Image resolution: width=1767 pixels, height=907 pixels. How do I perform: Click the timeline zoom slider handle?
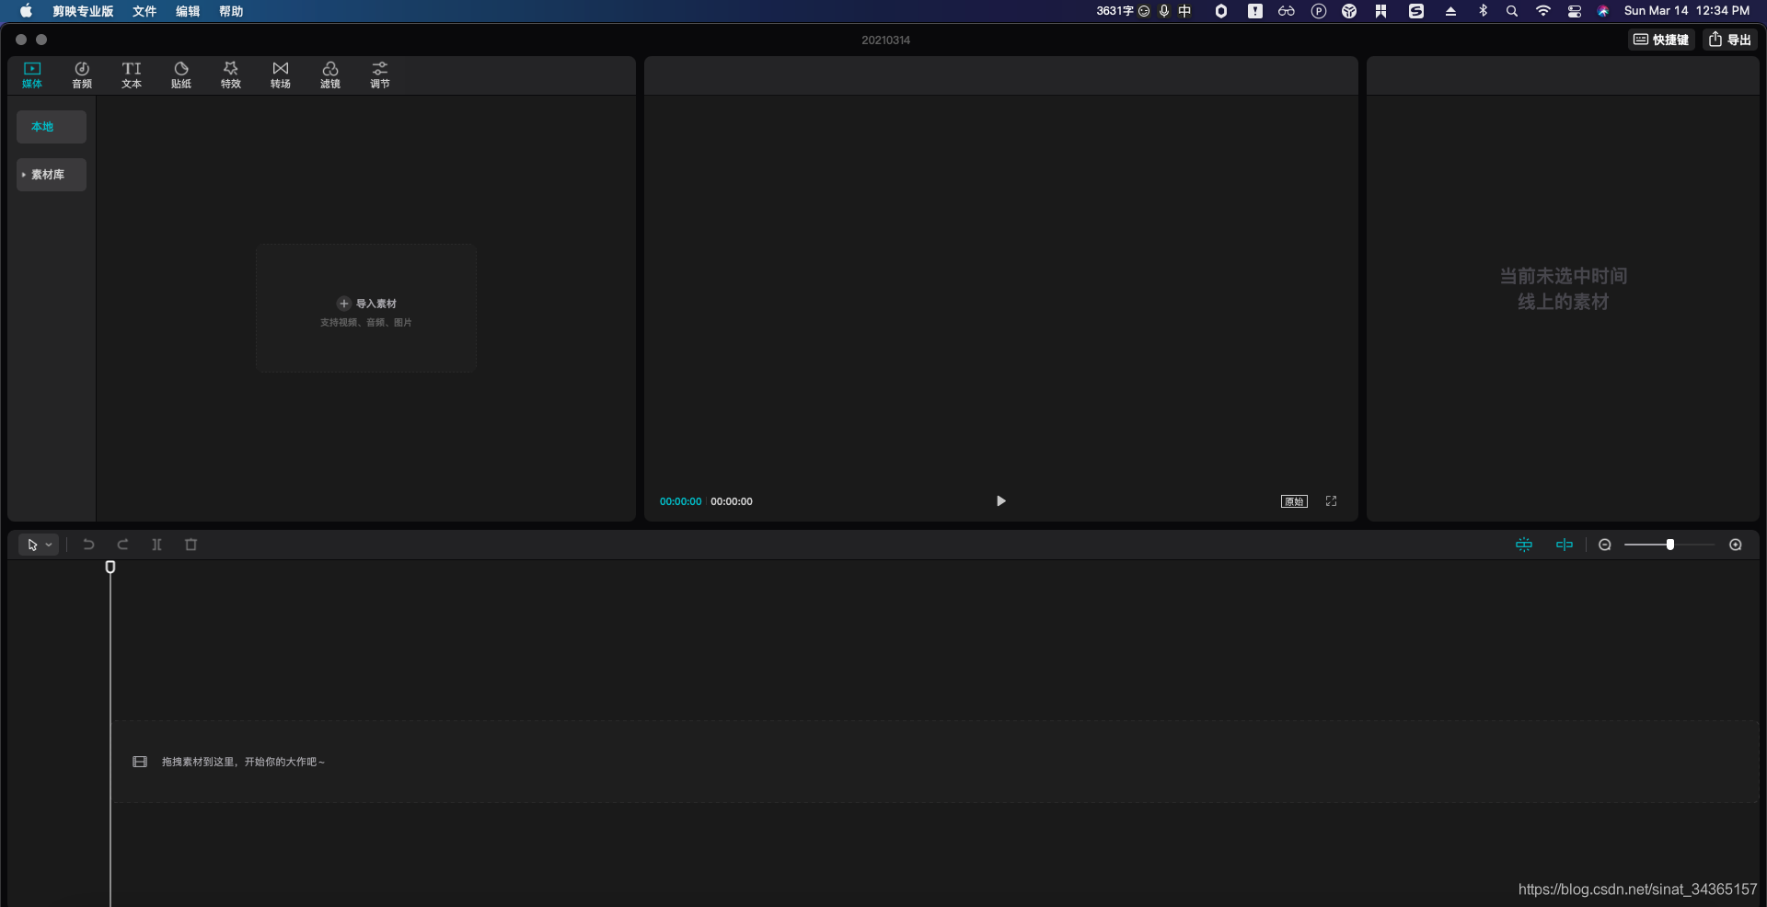(1670, 545)
